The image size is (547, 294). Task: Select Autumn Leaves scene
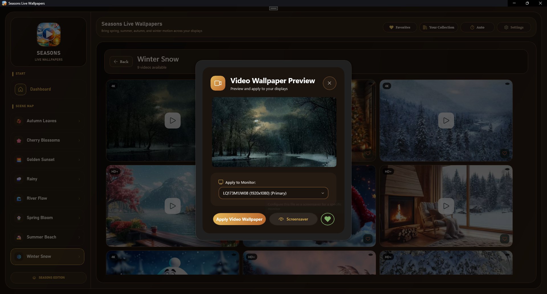48,121
